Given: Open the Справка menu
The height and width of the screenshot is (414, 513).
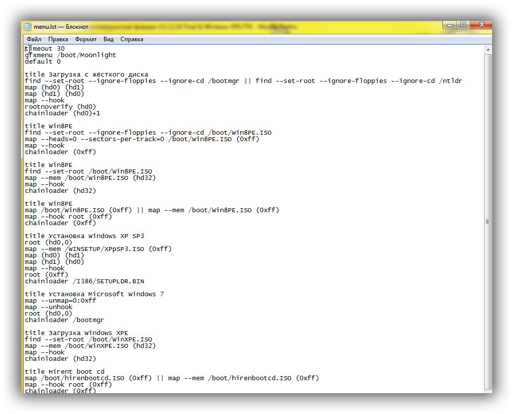Looking at the screenshot, I should pyautogui.click(x=132, y=39).
